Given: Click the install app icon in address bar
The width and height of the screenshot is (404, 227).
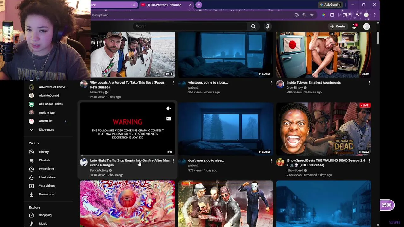Looking at the screenshot, I should 296,15.
